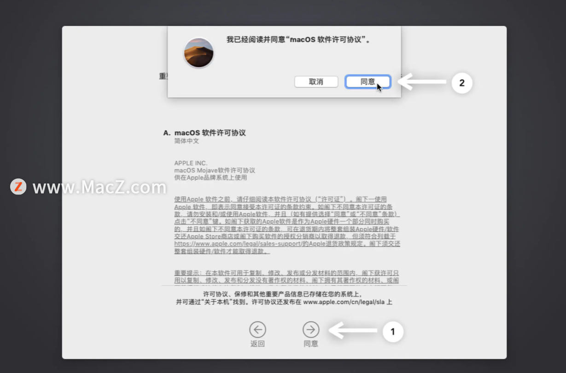This screenshot has width=566, height=373.
Task: Open the apple.com/legal/sales-support link
Action: pyautogui.click(x=238, y=244)
